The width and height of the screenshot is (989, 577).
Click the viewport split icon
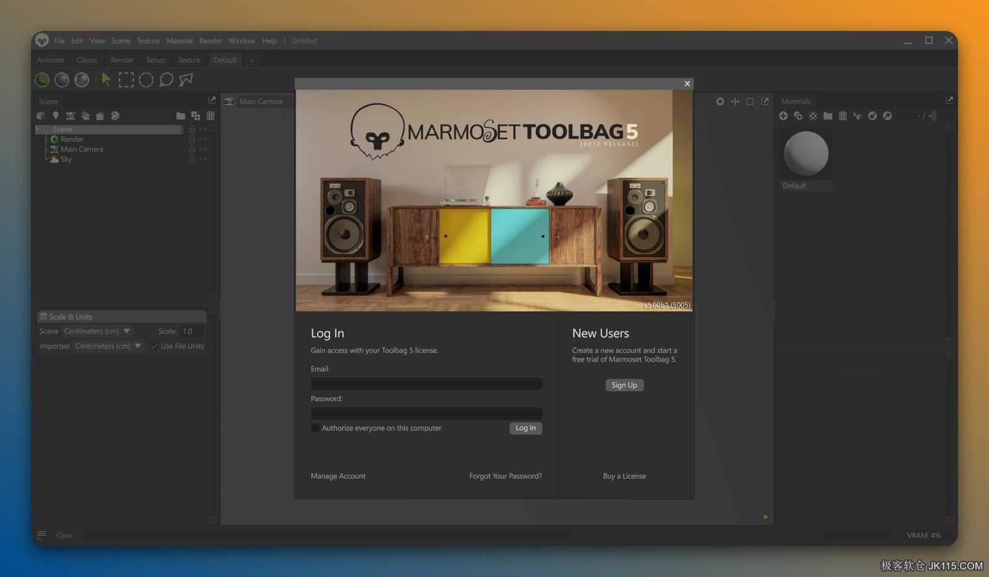pyautogui.click(x=735, y=102)
